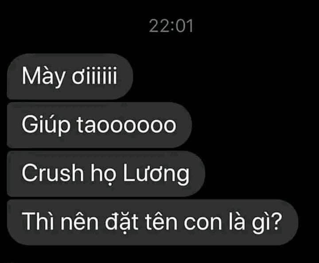Screen dimensions: 319x263
Task: Click the word "Giúp" in second message
Action: tap(46, 125)
